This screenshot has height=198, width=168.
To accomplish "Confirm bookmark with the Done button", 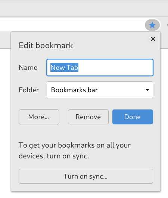I will pos(133,117).
